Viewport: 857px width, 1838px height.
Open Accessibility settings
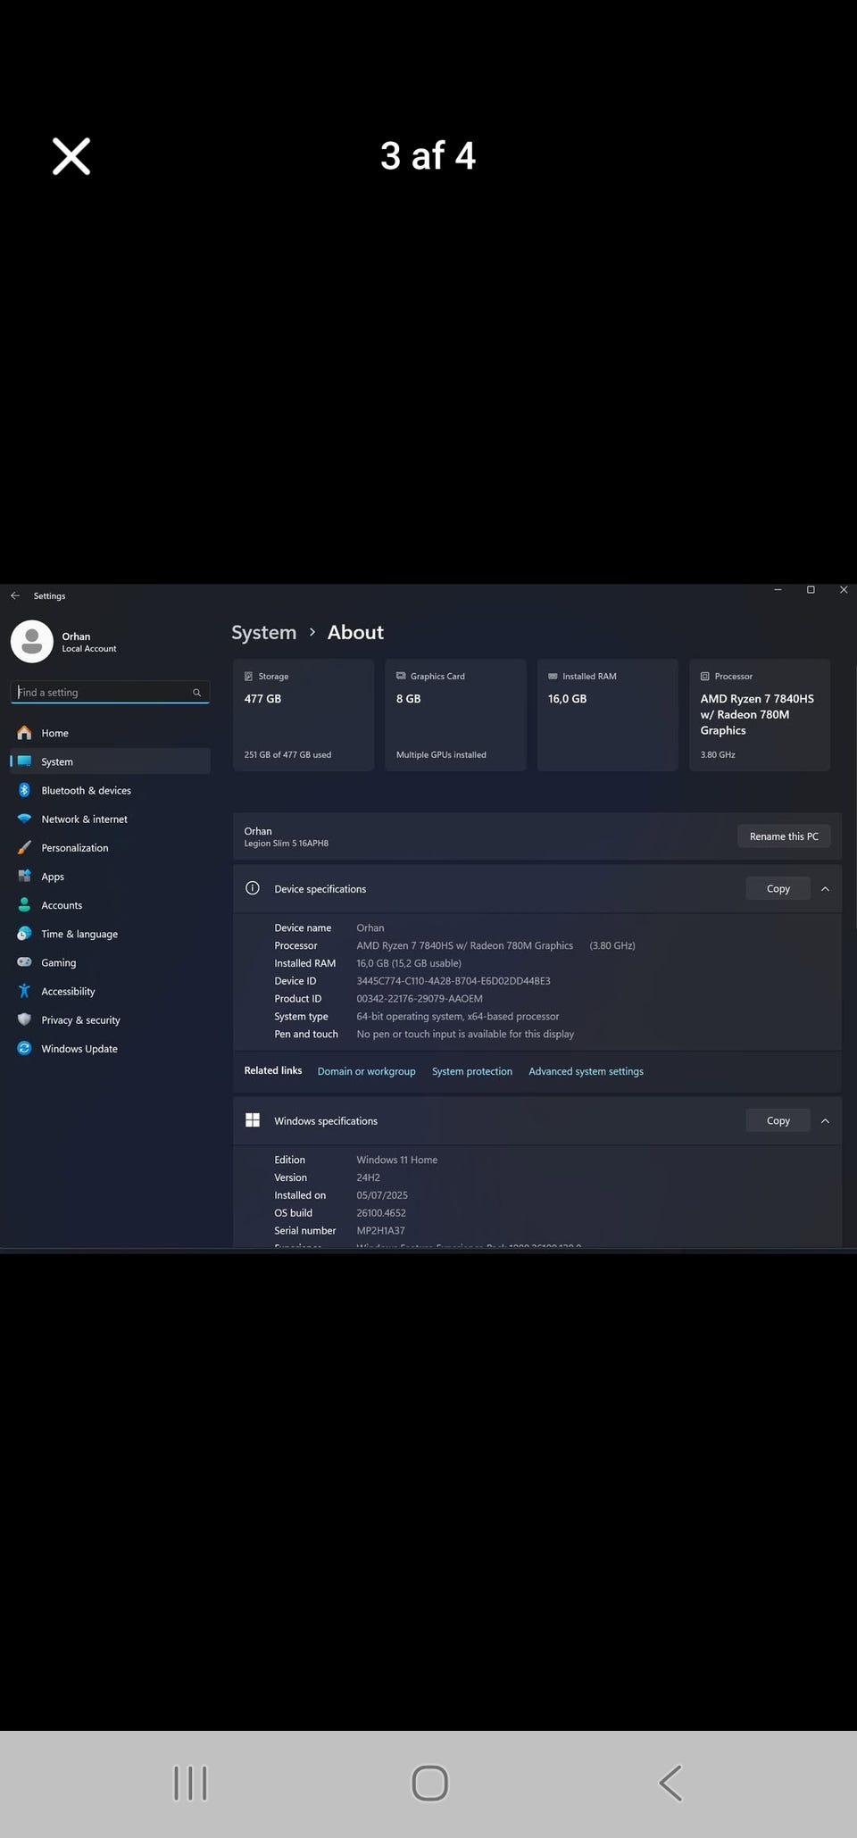(x=68, y=991)
